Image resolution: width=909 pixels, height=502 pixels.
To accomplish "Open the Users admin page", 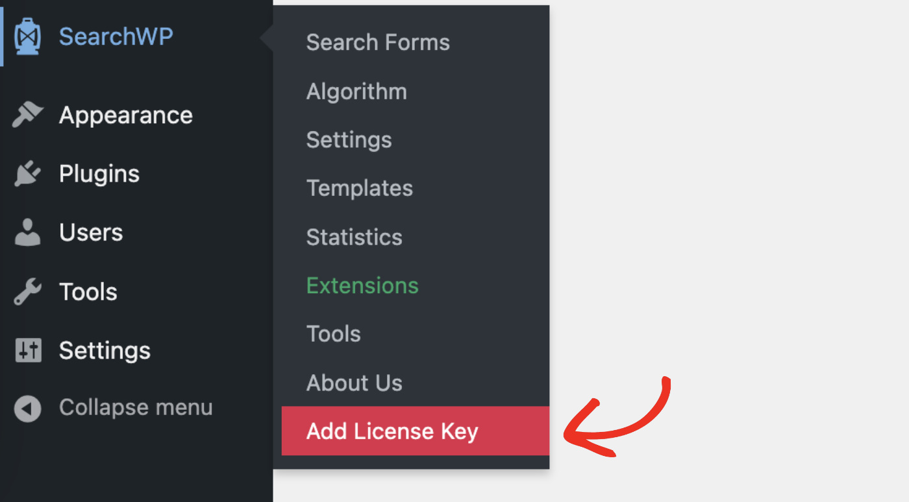I will pyautogui.click(x=91, y=232).
